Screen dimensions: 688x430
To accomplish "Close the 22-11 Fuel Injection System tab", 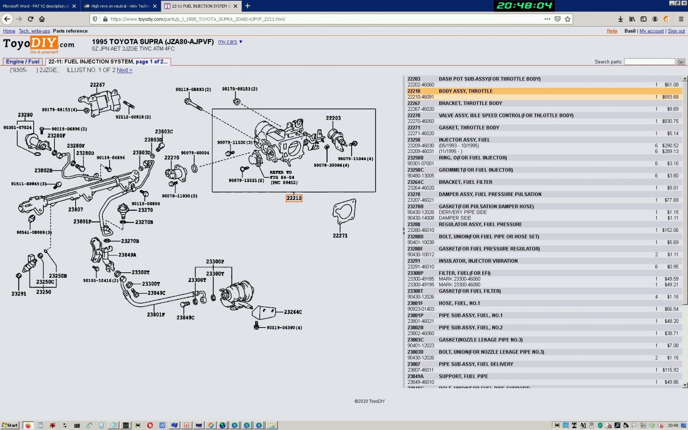I will [235, 6].
